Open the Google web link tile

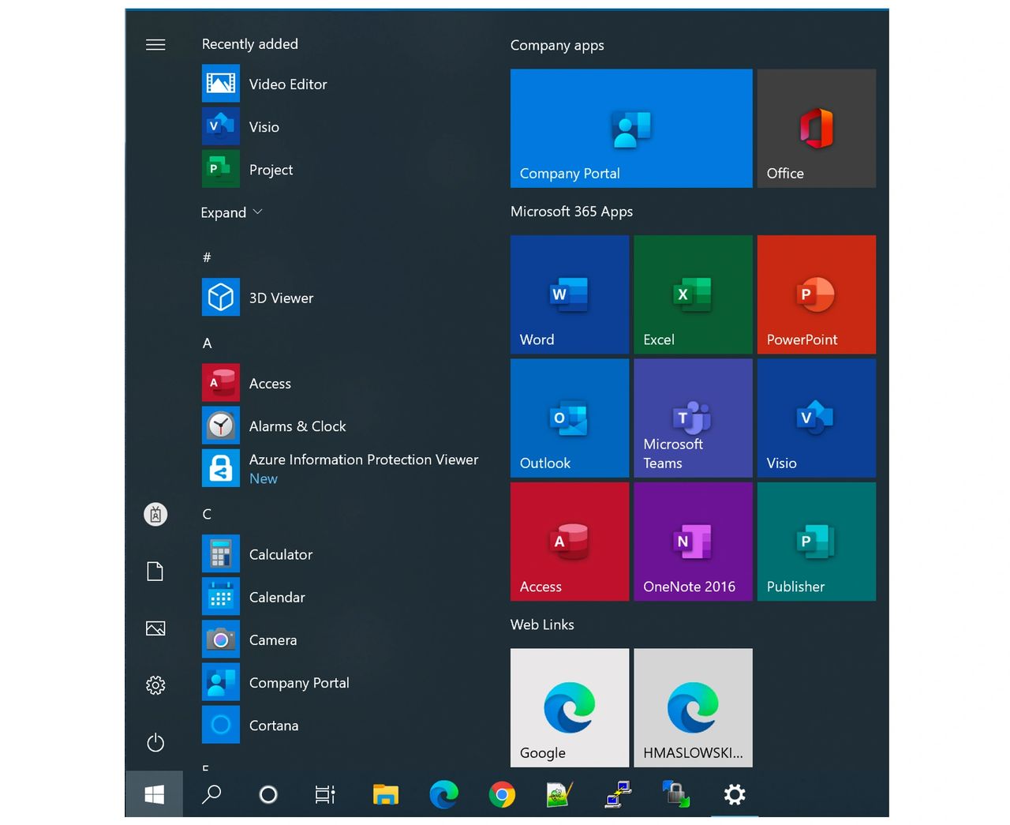click(x=569, y=707)
